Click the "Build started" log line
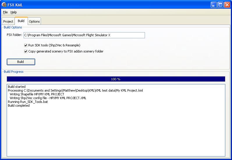The height and width of the screenshot is (160, 232). (x=17, y=87)
